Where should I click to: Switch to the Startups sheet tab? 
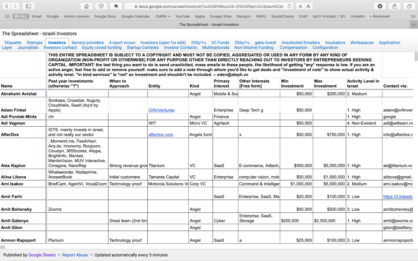34,43
